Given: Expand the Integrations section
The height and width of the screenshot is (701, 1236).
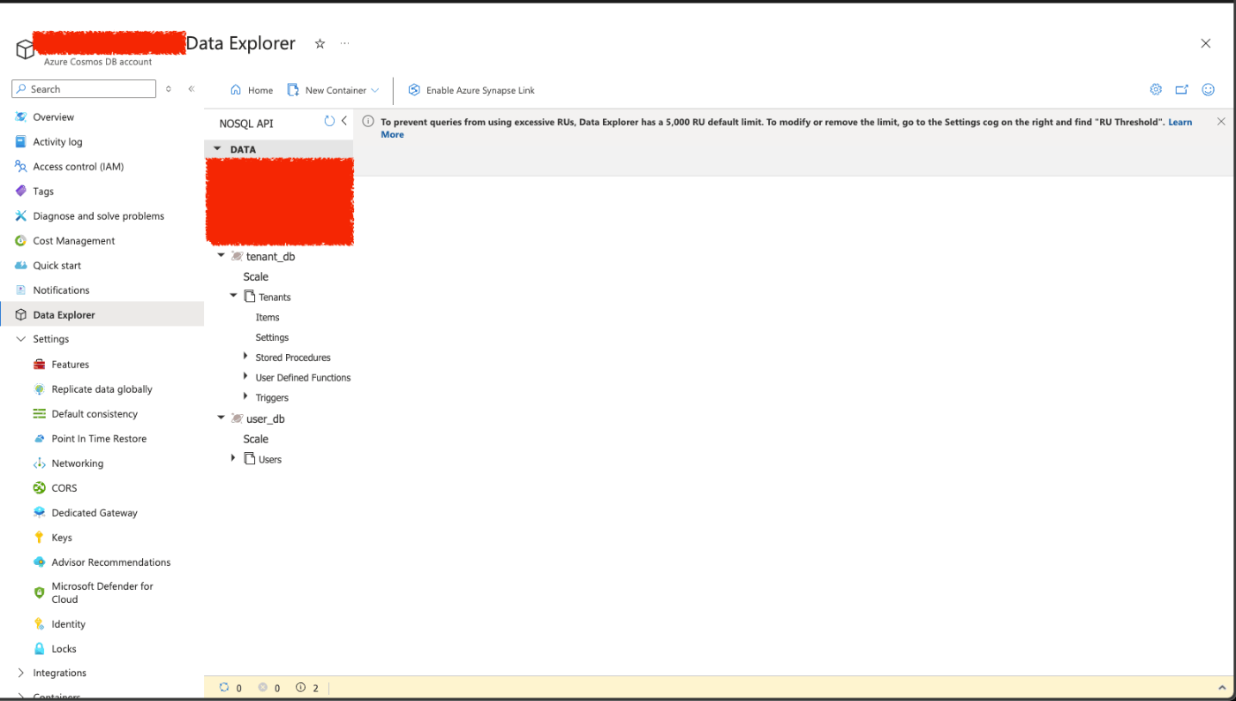Looking at the screenshot, I should click(x=21, y=673).
